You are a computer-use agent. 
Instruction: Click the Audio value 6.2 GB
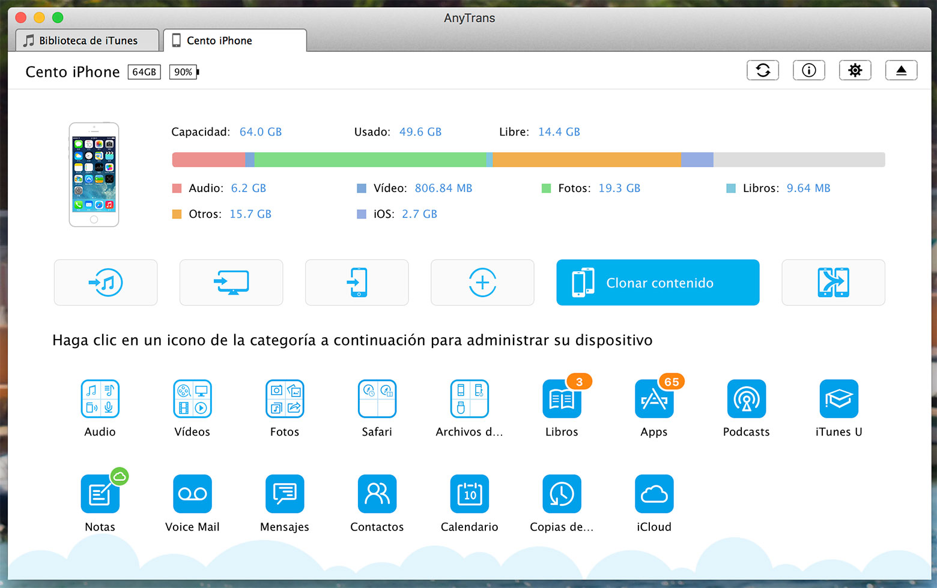tap(249, 188)
